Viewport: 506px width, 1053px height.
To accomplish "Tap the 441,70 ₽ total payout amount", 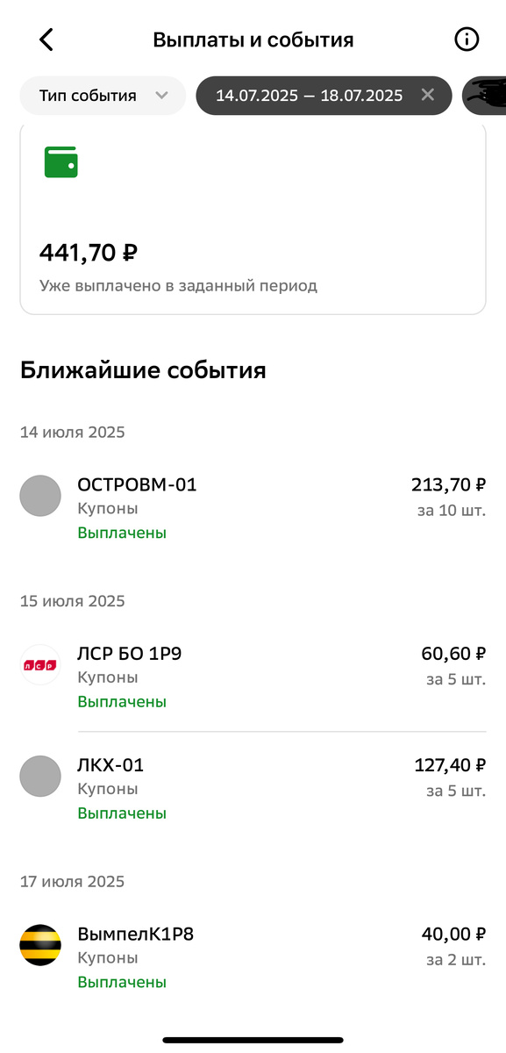I will click(88, 253).
